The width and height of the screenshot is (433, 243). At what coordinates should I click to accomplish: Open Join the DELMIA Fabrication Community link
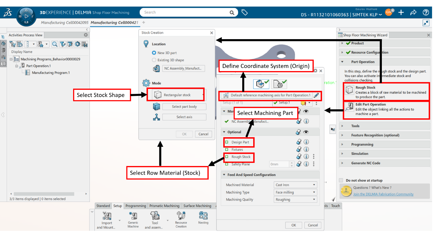click(383, 194)
